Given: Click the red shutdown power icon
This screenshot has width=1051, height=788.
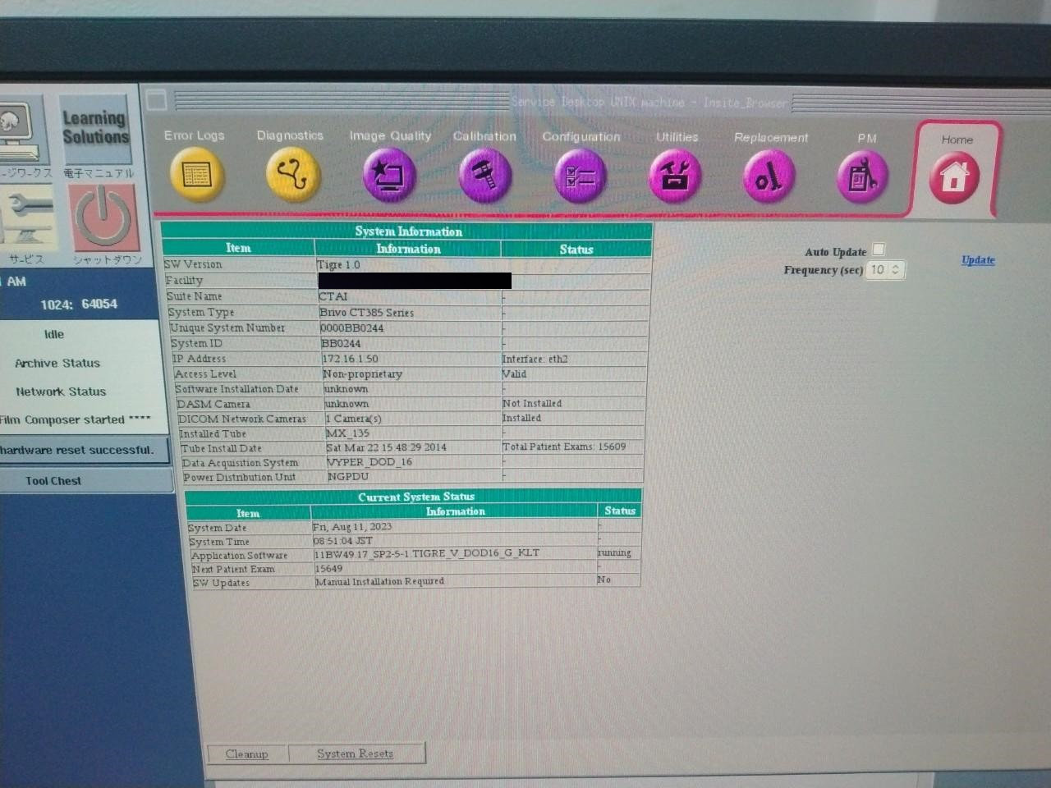Looking at the screenshot, I should (103, 218).
